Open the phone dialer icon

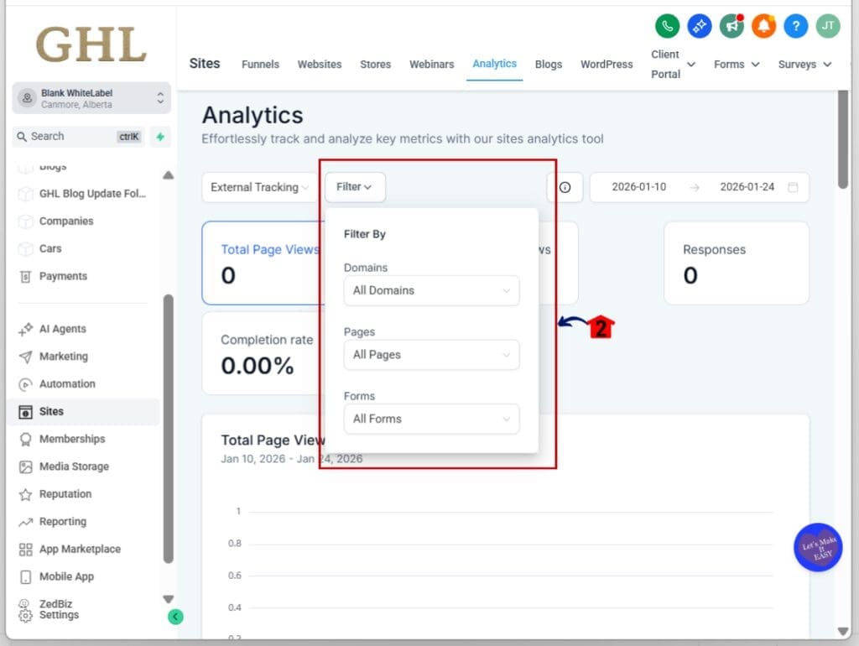click(x=667, y=26)
